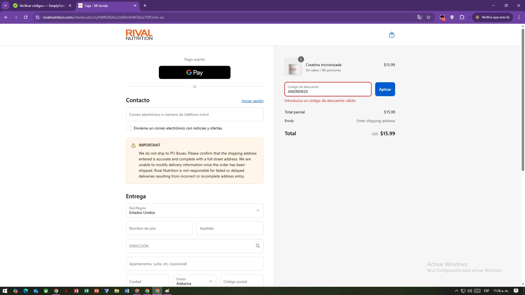Close the Caja - Mi tienda tab
The height and width of the screenshot is (295, 525).
[x=135, y=6]
